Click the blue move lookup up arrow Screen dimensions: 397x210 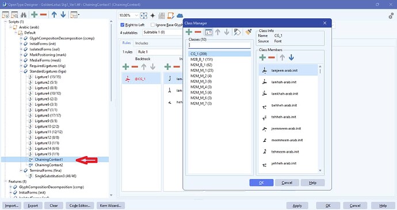click(x=54, y=15)
